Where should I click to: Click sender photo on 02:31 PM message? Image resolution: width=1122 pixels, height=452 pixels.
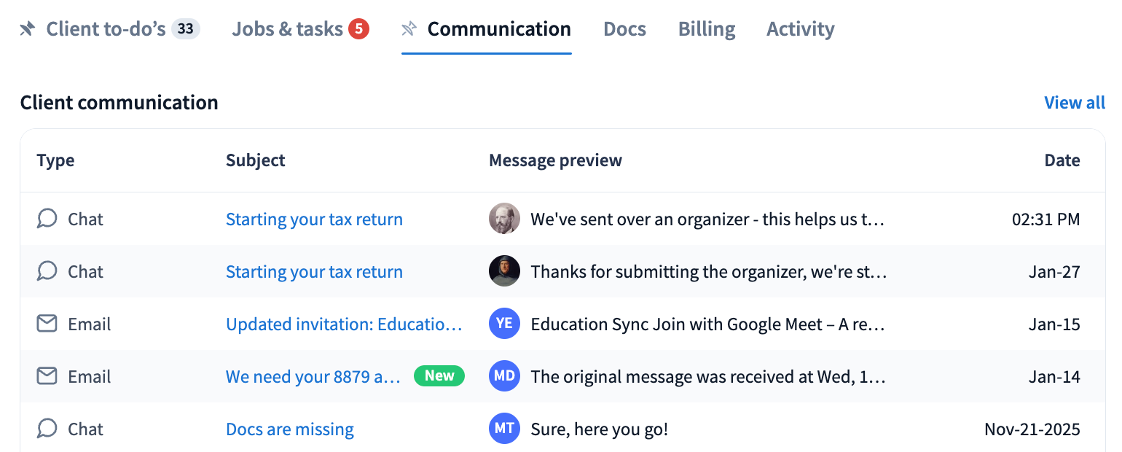pos(504,219)
